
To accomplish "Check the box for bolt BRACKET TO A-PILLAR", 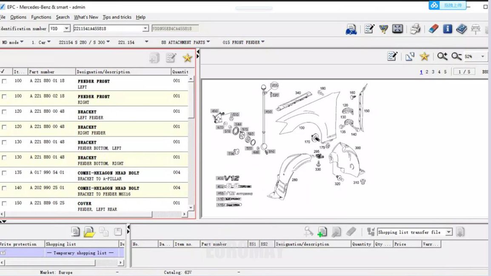I will (4, 173).
